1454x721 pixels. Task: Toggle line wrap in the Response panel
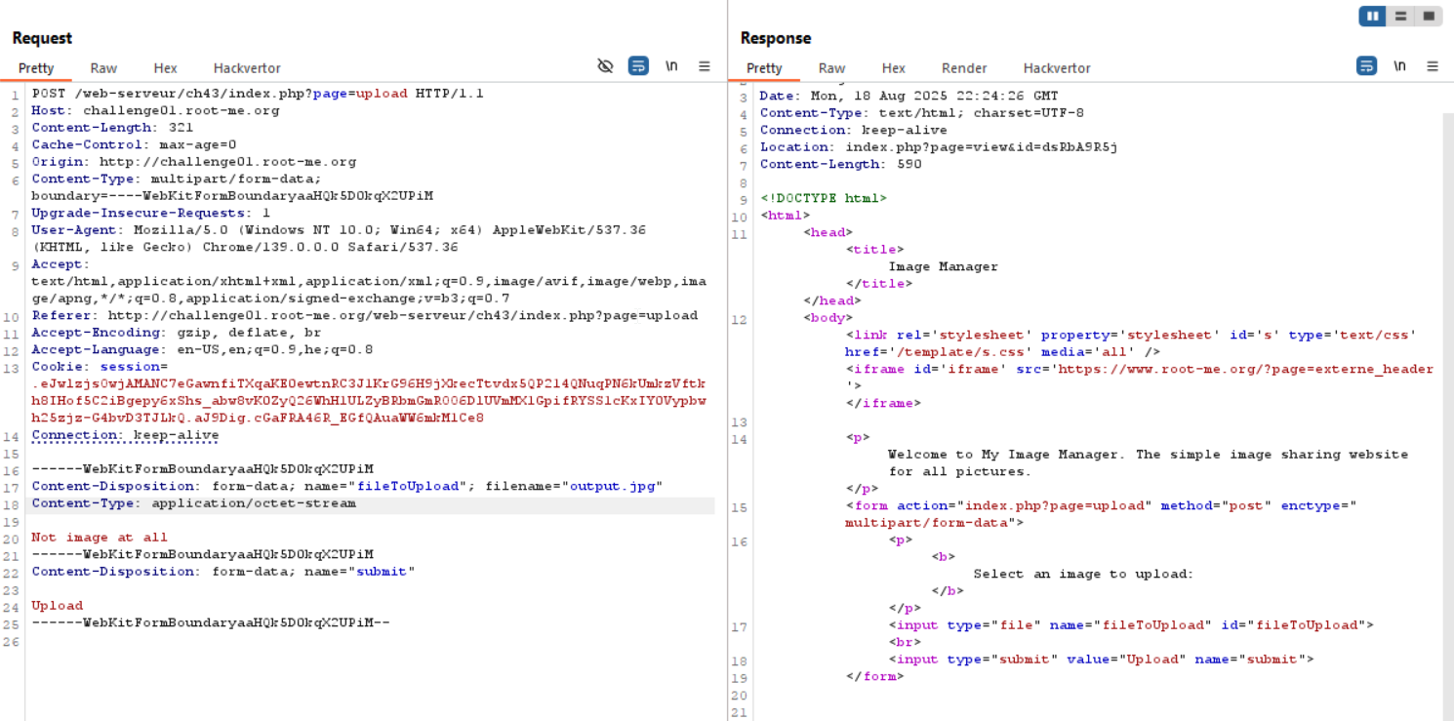(1366, 66)
